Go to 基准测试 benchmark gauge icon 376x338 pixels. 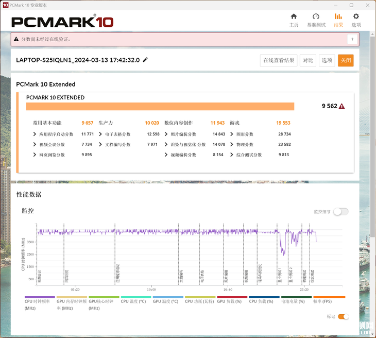(316, 16)
